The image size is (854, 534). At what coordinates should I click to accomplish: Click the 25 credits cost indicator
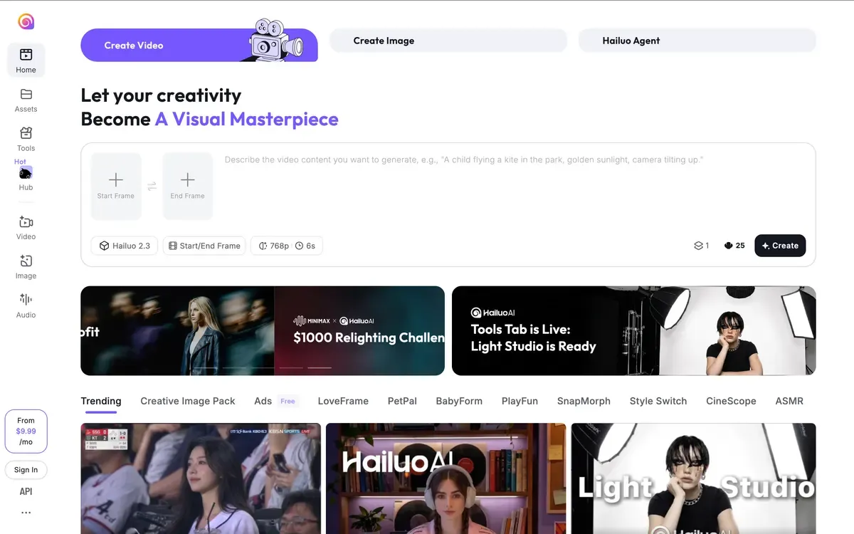734,246
